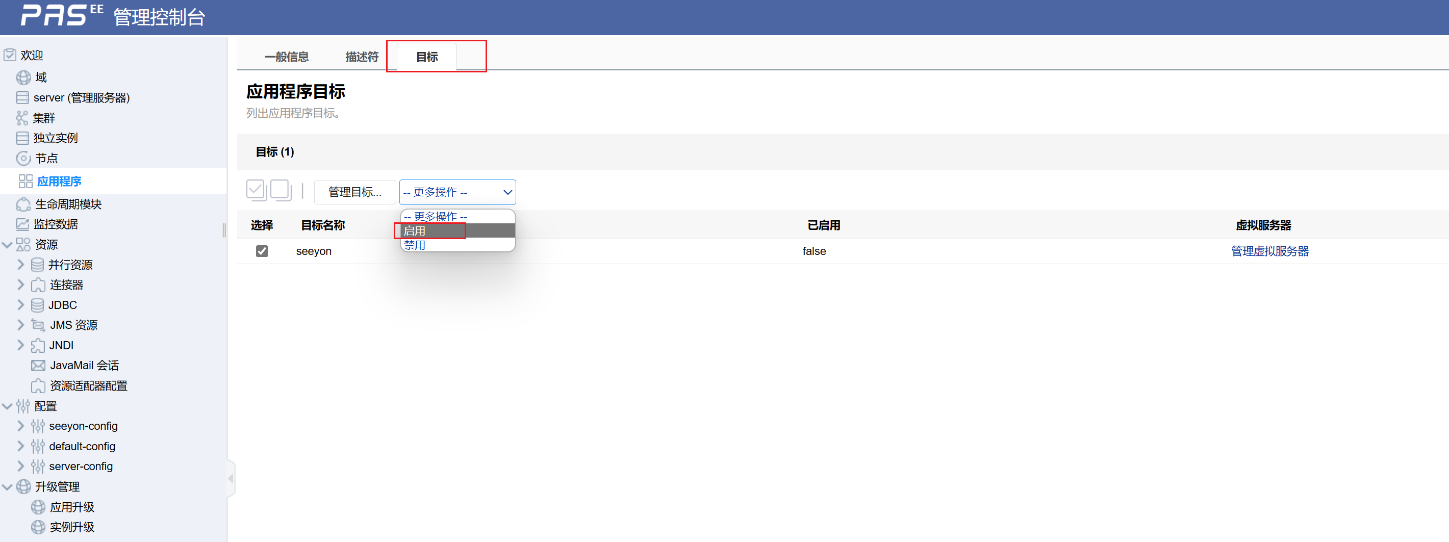Open 应用程序 in the sidebar
The height and width of the screenshot is (542, 1449).
[59, 182]
